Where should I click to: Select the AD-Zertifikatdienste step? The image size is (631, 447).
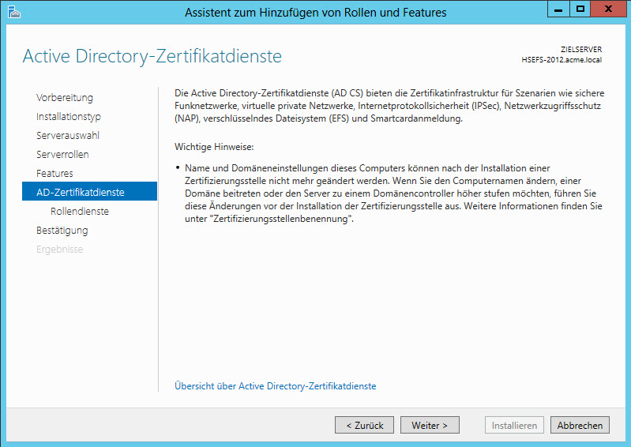[89, 191]
